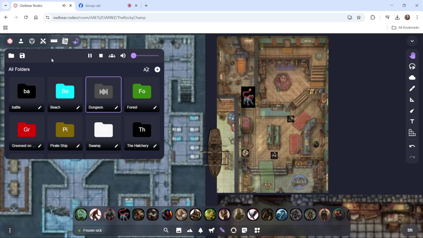Select the Text tool

[x=412, y=122]
